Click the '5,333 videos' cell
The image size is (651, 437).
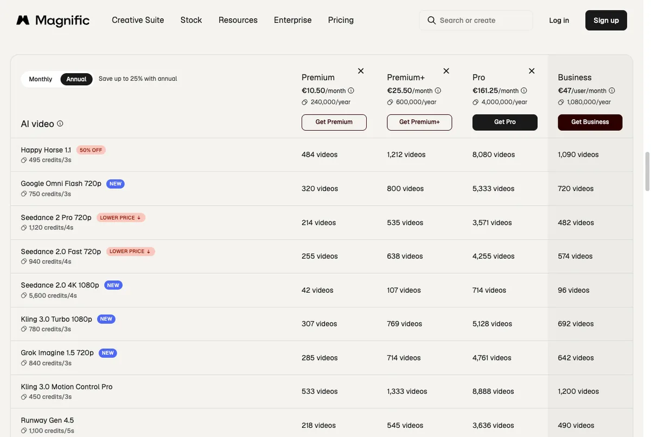pos(493,189)
